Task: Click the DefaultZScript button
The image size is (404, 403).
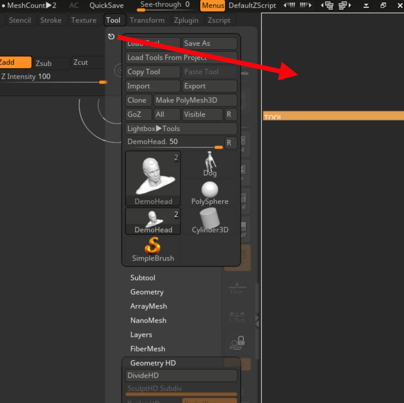Action: [x=252, y=6]
